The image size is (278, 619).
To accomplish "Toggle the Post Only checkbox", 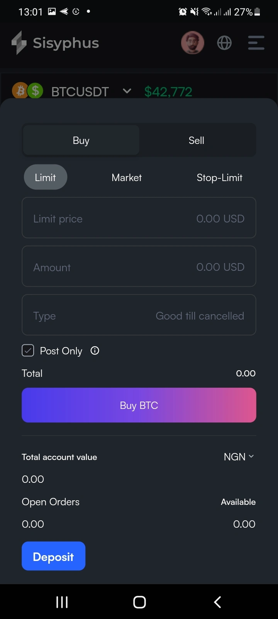I will pyautogui.click(x=28, y=351).
